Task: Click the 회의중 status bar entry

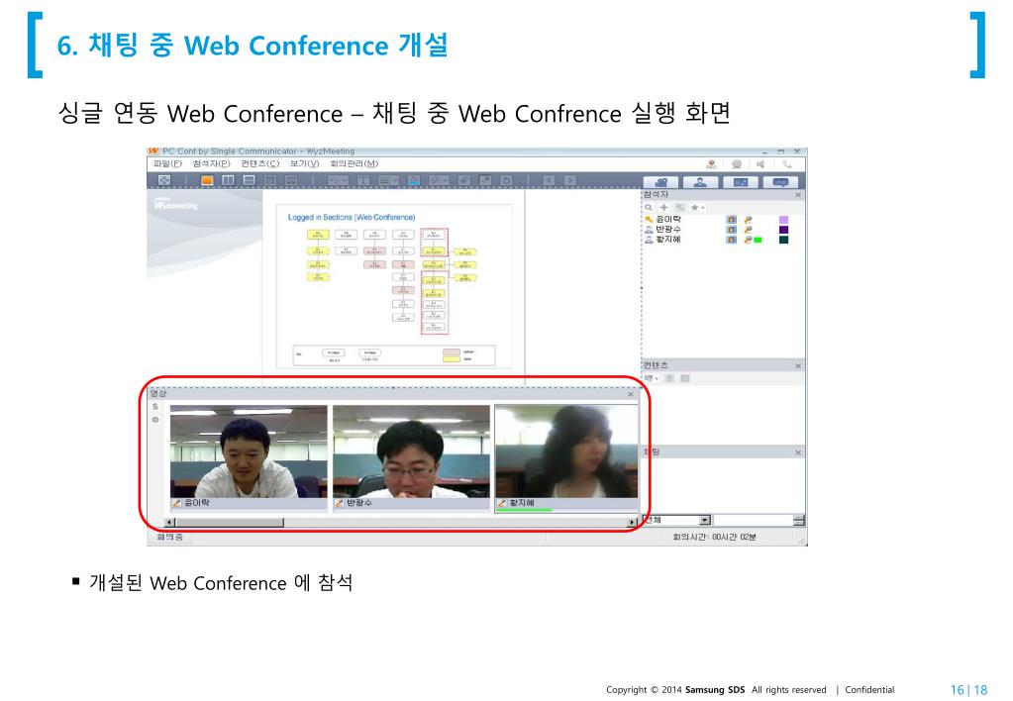Action: tap(170, 537)
